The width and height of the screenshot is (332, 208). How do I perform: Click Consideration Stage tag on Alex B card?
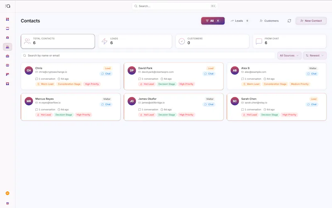pyautogui.click(x=275, y=84)
